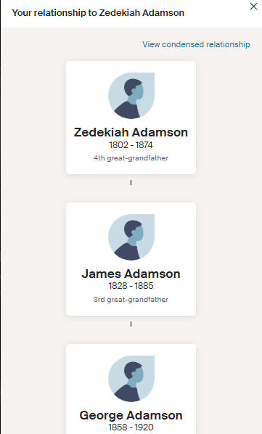Viewport: 262px width, 434px height.
Task: Select the Zedekiah Adamson name
Action: 131,132
